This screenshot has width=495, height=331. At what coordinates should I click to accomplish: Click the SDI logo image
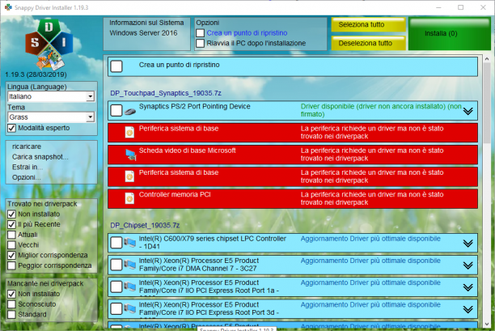49,45
